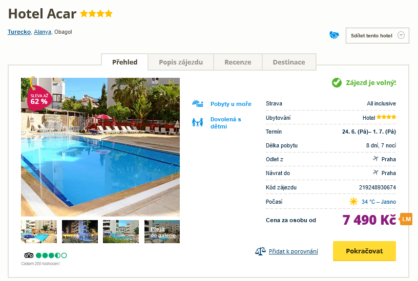Image resolution: width=418 pixels, height=281 pixels.
Task: Expand the Sdílet tento hotel dropdown arrow
Action: (x=401, y=35)
